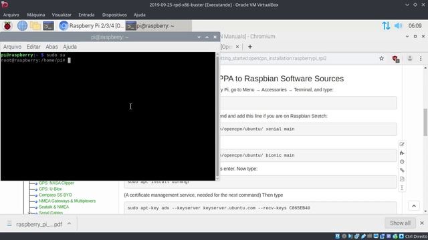Open terminal Ajuda menu
The height and width of the screenshot is (240, 428).
70,47
